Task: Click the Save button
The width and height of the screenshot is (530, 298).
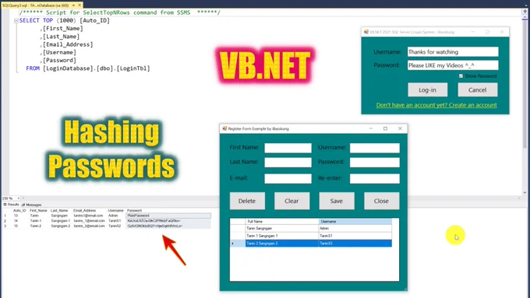Action: point(337,201)
